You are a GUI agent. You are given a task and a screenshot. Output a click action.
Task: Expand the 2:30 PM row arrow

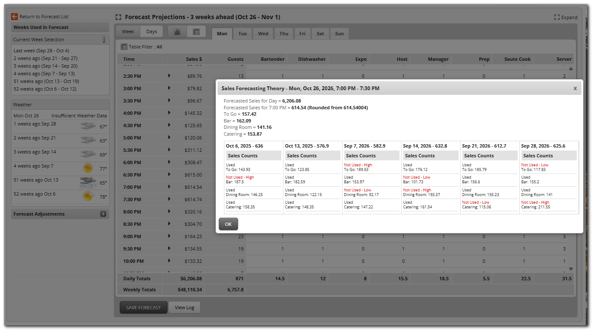(x=169, y=76)
